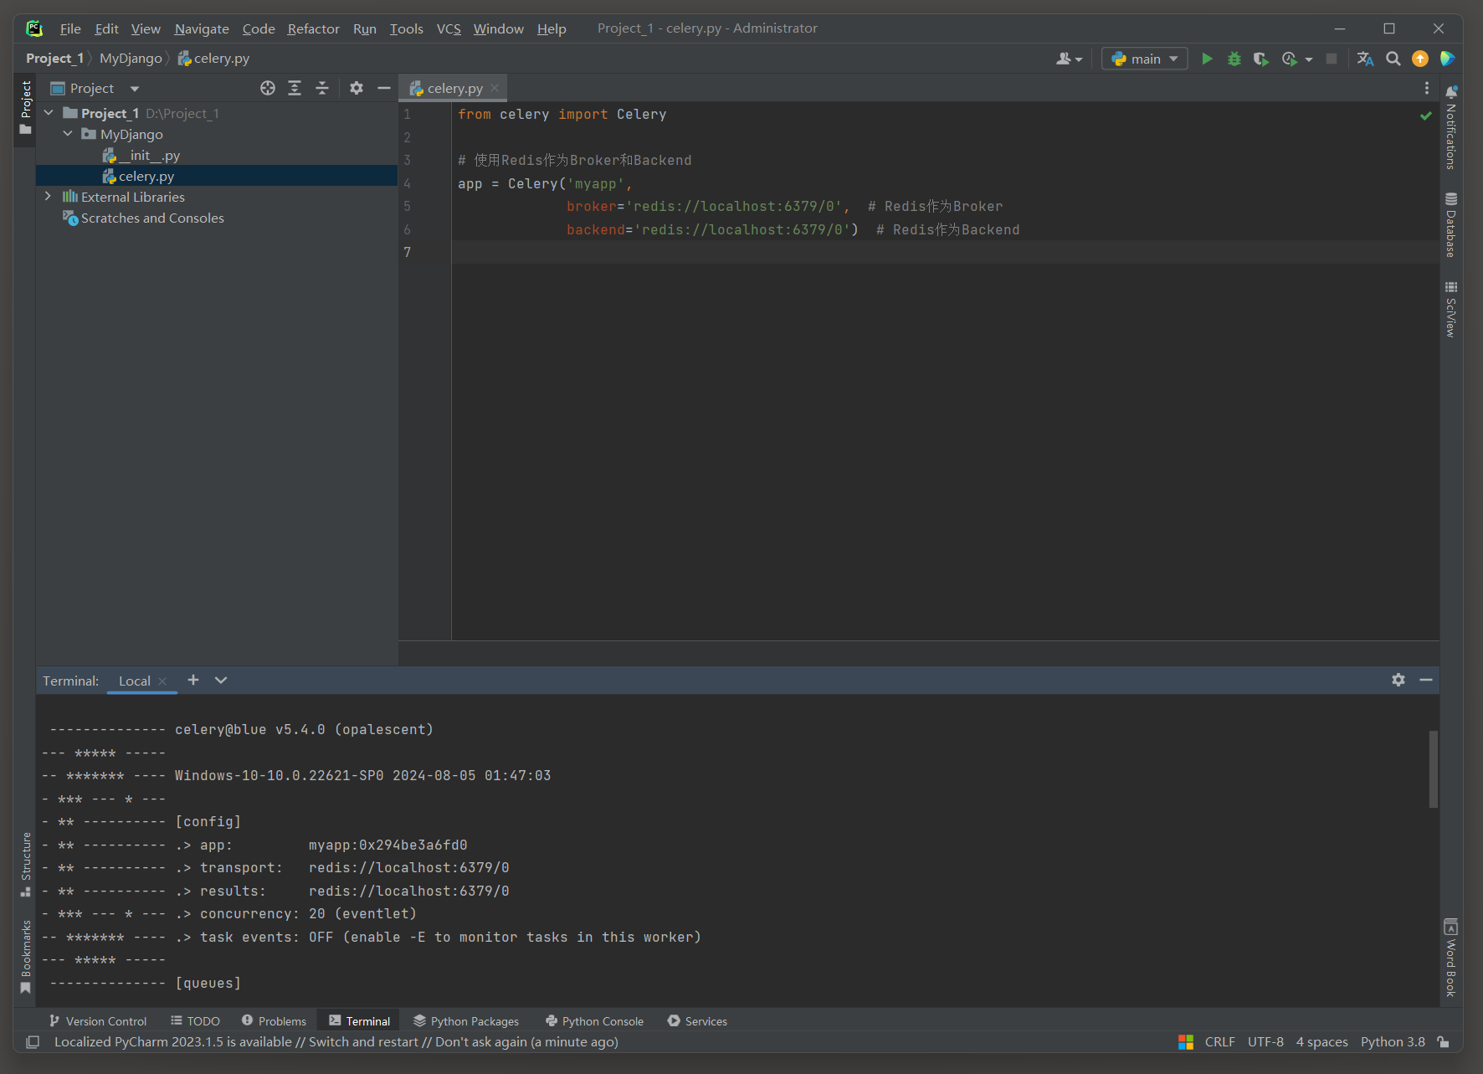This screenshot has width=1483, height=1074.
Task: Open the profiler run icon
Action: 1289,59
